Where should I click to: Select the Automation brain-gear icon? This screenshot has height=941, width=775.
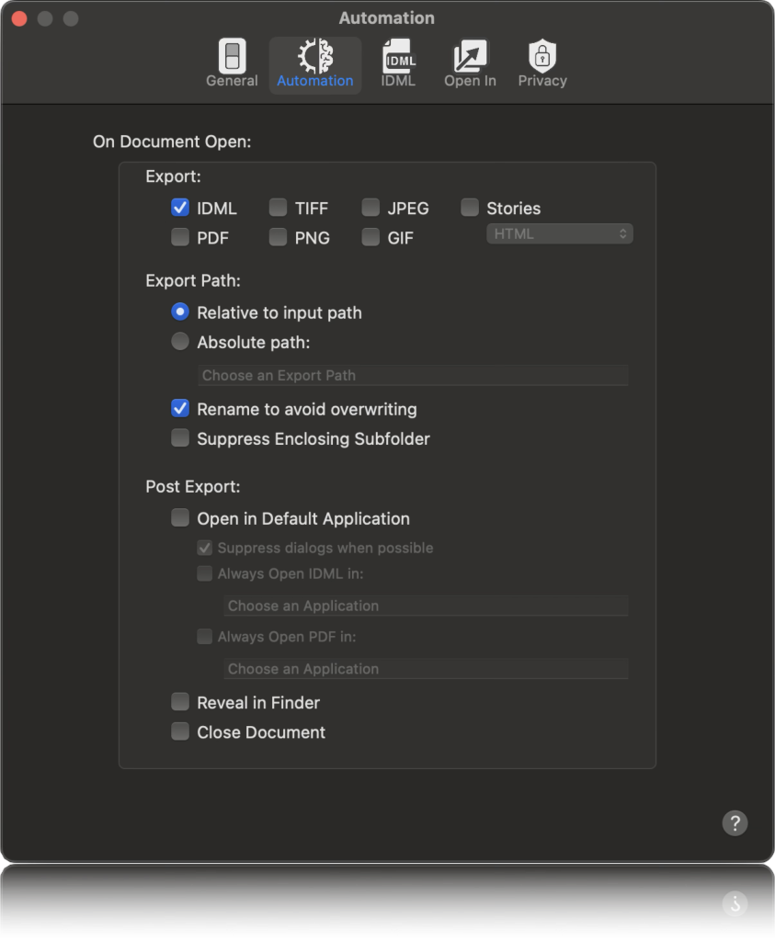[x=315, y=63]
